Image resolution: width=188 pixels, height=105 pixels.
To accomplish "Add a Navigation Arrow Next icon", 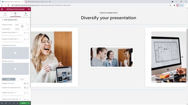I will pos(15,69).
